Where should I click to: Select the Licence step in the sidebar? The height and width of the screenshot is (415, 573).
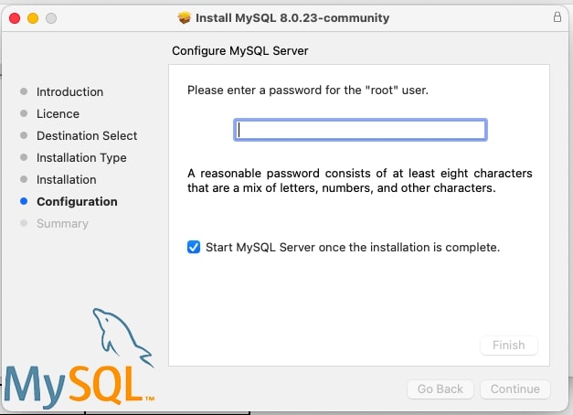click(58, 113)
